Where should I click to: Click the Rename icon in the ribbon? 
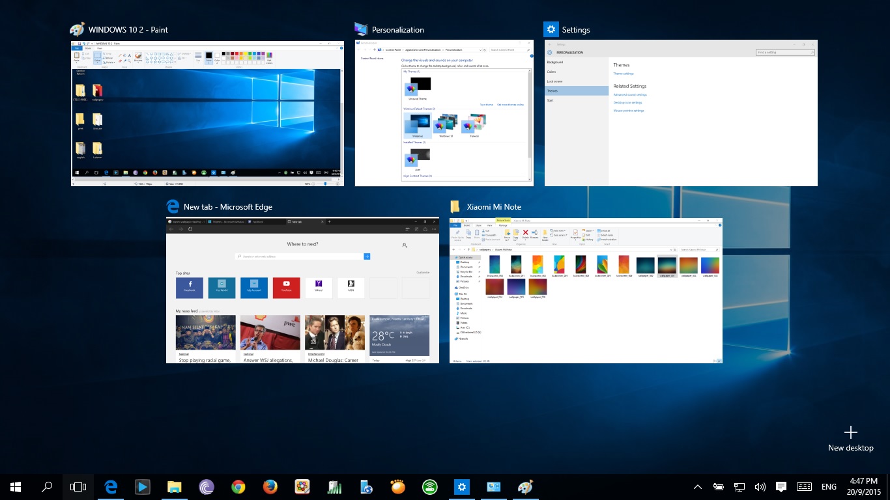pyautogui.click(x=535, y=232)
